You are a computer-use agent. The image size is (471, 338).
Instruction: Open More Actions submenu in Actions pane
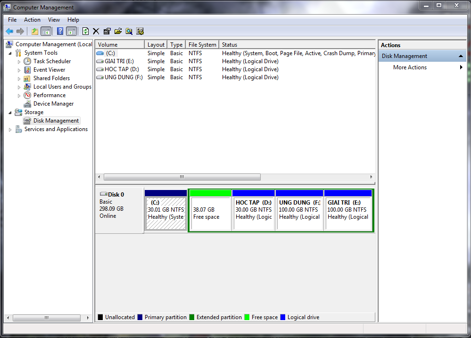(410, 67)
